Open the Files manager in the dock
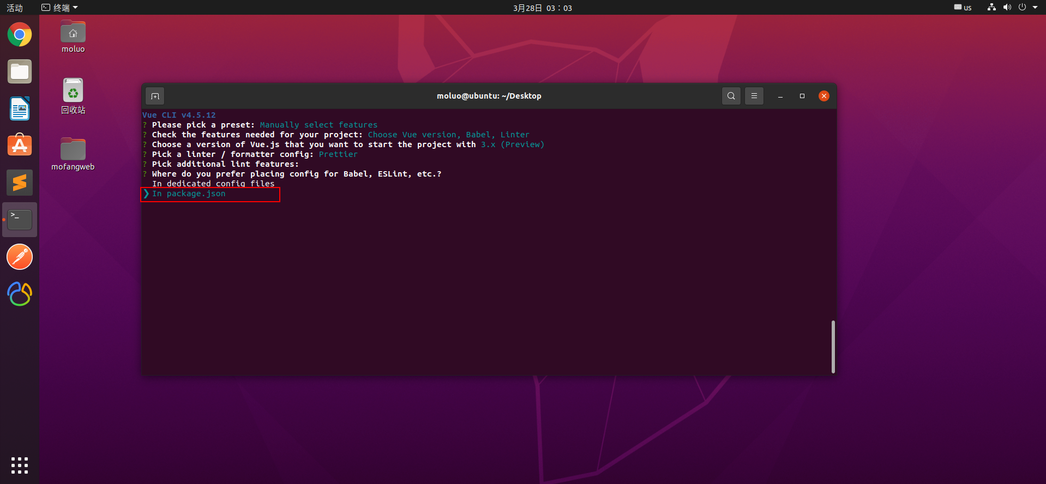The image size is (1046, 484). [x=20, y=72]
